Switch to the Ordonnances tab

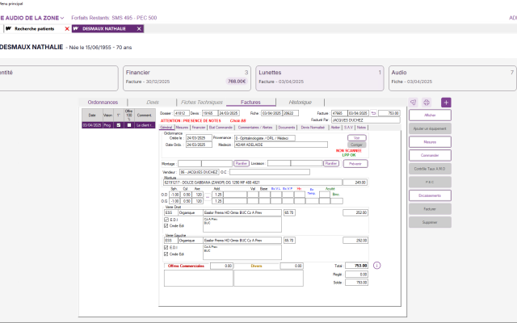(x=103, y=103)
